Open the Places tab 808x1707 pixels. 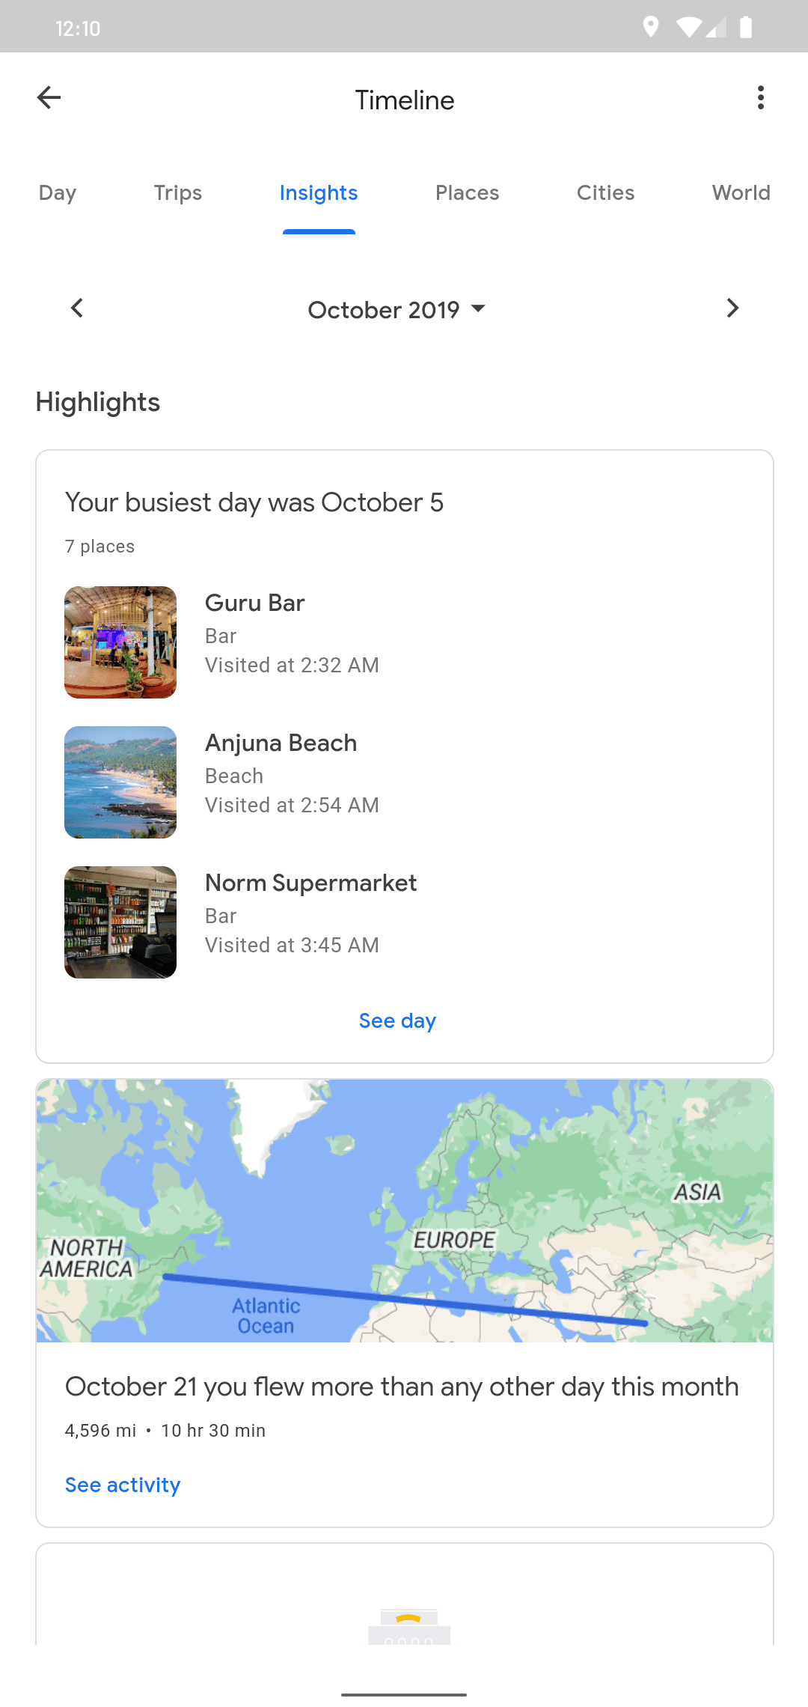click(467, 193)
